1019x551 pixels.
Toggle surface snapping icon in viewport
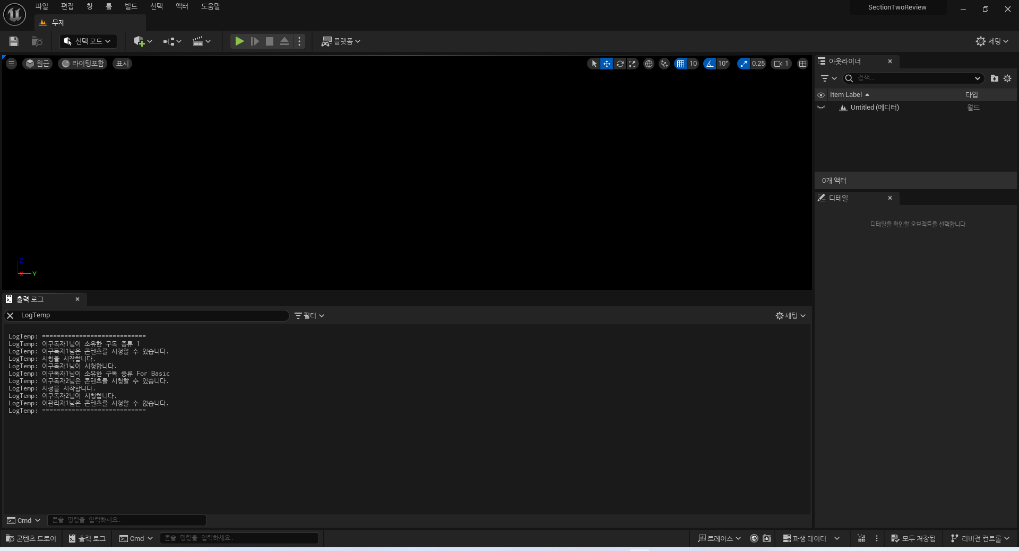tap(664, 64)
